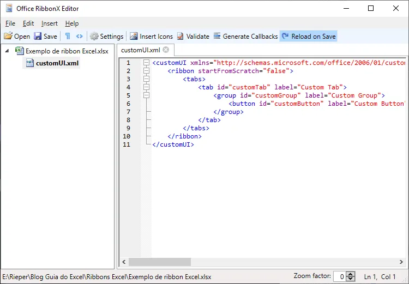Click line number 6 in gutter
This screenshot has height=284, width=409.
128,104
